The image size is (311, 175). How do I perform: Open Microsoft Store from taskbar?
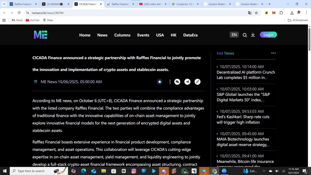point(114,171)
